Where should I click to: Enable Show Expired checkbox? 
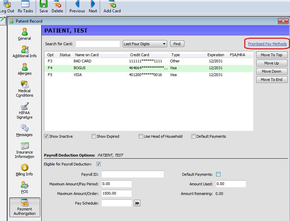point(94,136)
